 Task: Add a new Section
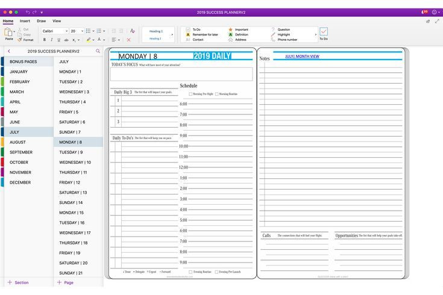pyautogui.click(x=18, y=282)
